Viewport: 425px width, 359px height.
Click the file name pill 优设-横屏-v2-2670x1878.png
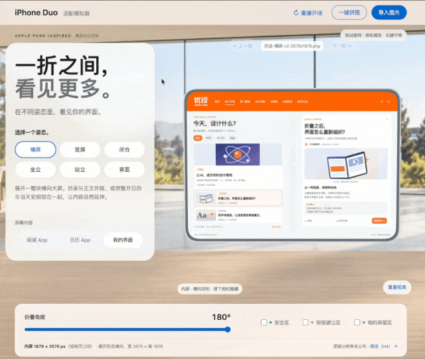[292, 46]
